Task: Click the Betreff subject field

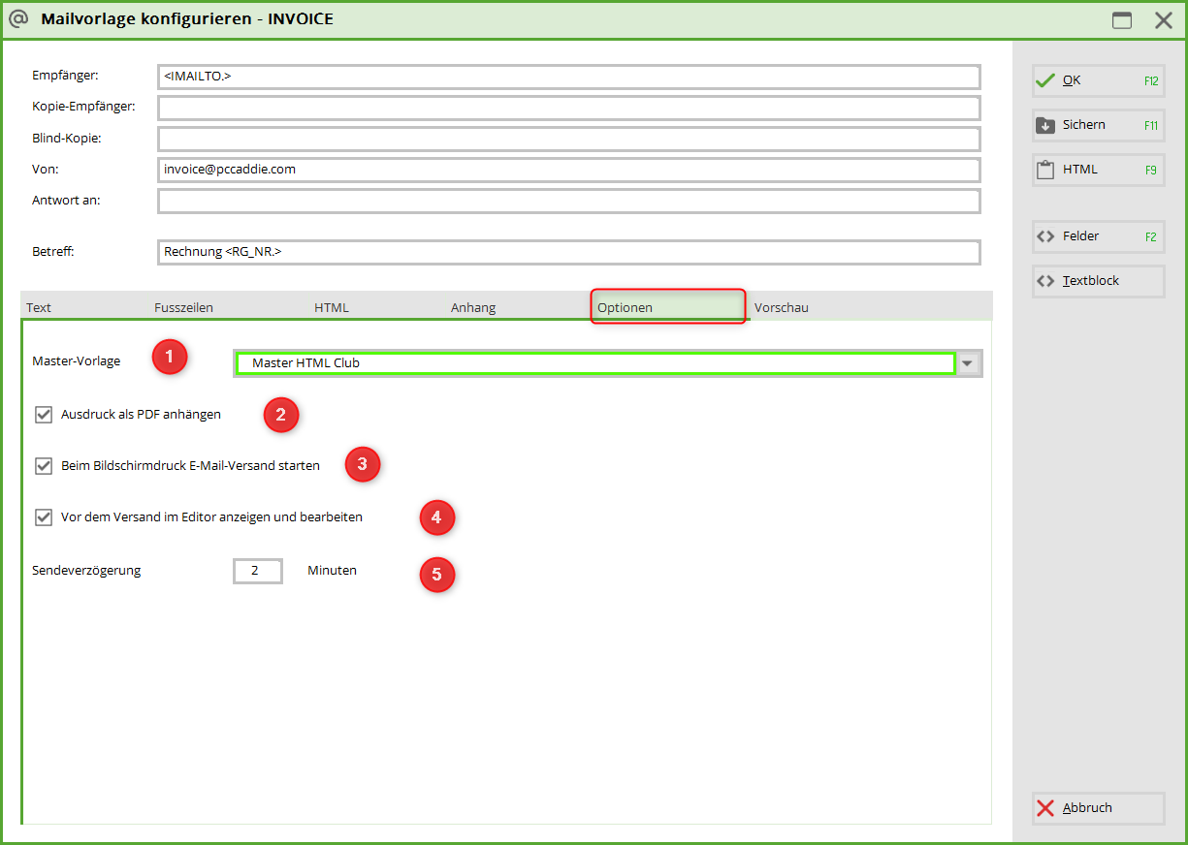Action: (x=568, y=252)
